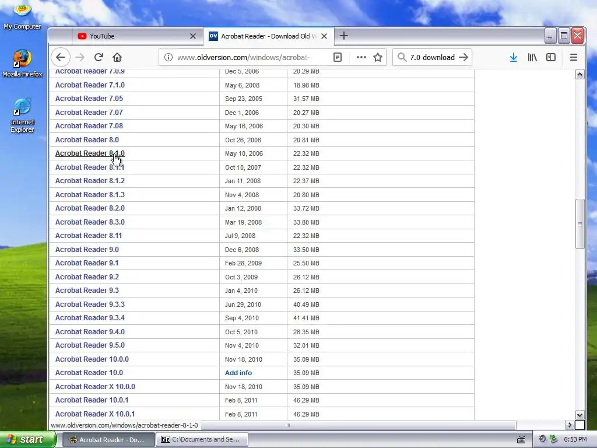Open Acrobat Reader 8.11 link
597x448 pixels.
click(89, 236)
